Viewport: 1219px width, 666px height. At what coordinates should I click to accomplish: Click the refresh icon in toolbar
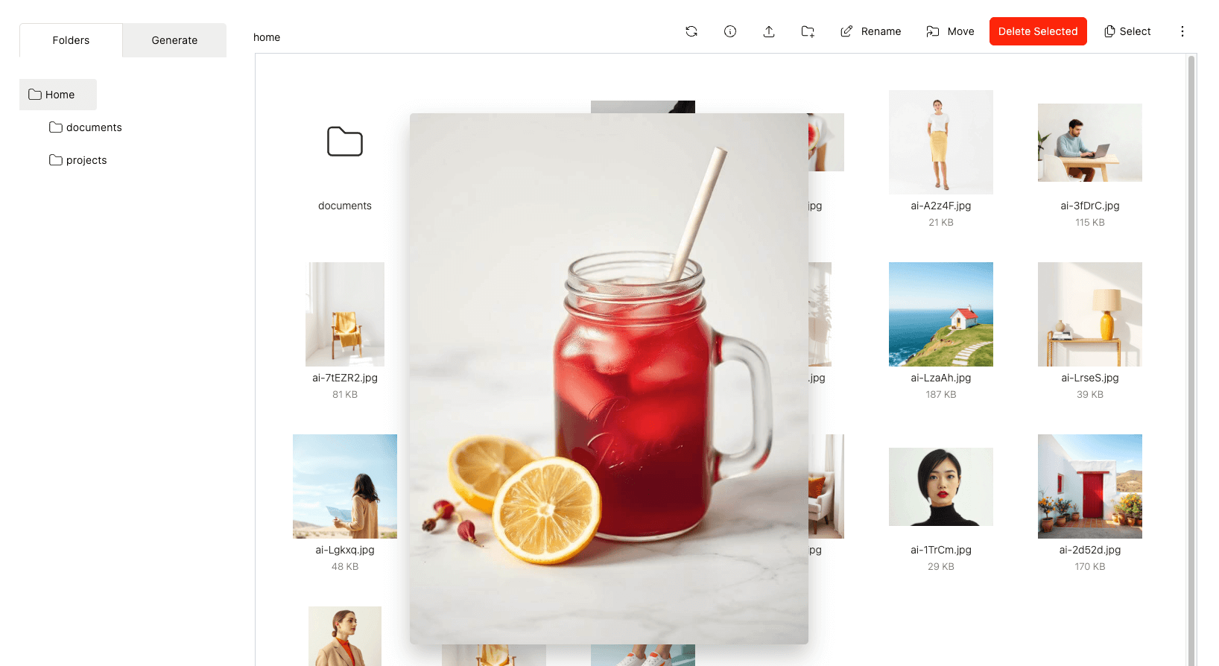[691, 31]
